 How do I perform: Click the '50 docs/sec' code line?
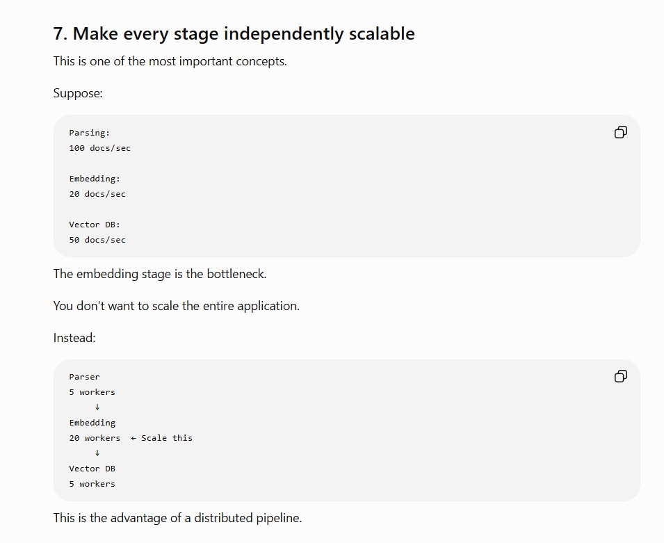(97, 240)
